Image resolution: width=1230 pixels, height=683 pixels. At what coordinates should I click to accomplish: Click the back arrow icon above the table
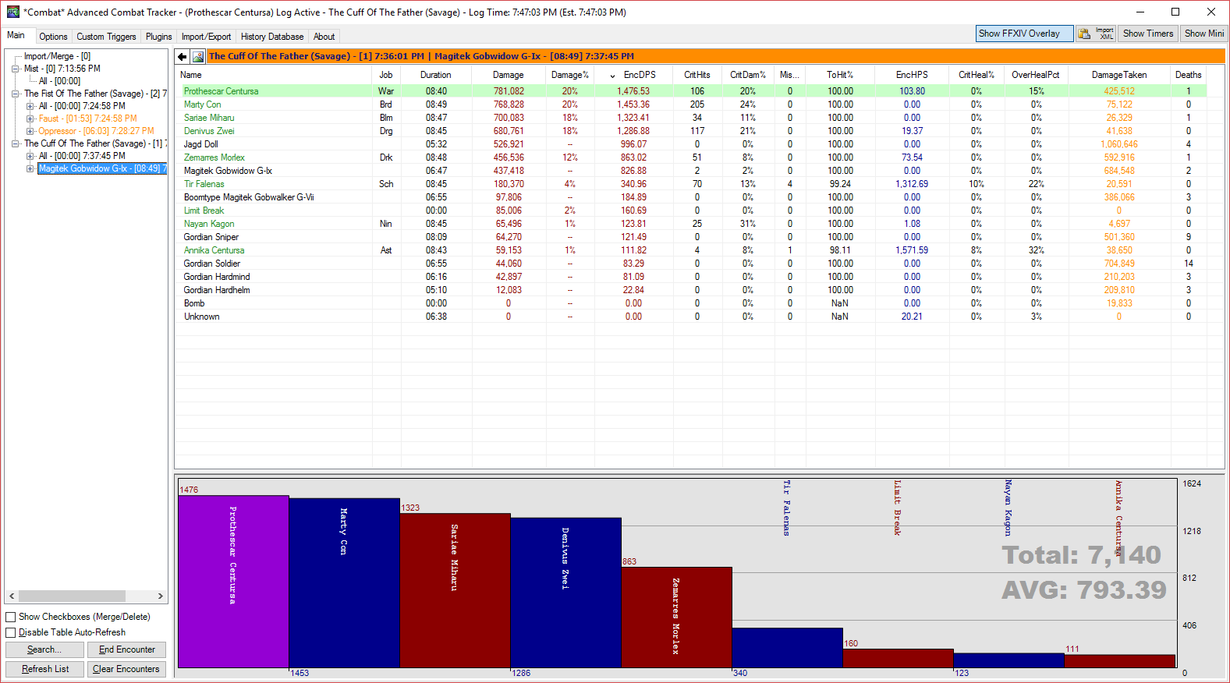pos(182,56)
